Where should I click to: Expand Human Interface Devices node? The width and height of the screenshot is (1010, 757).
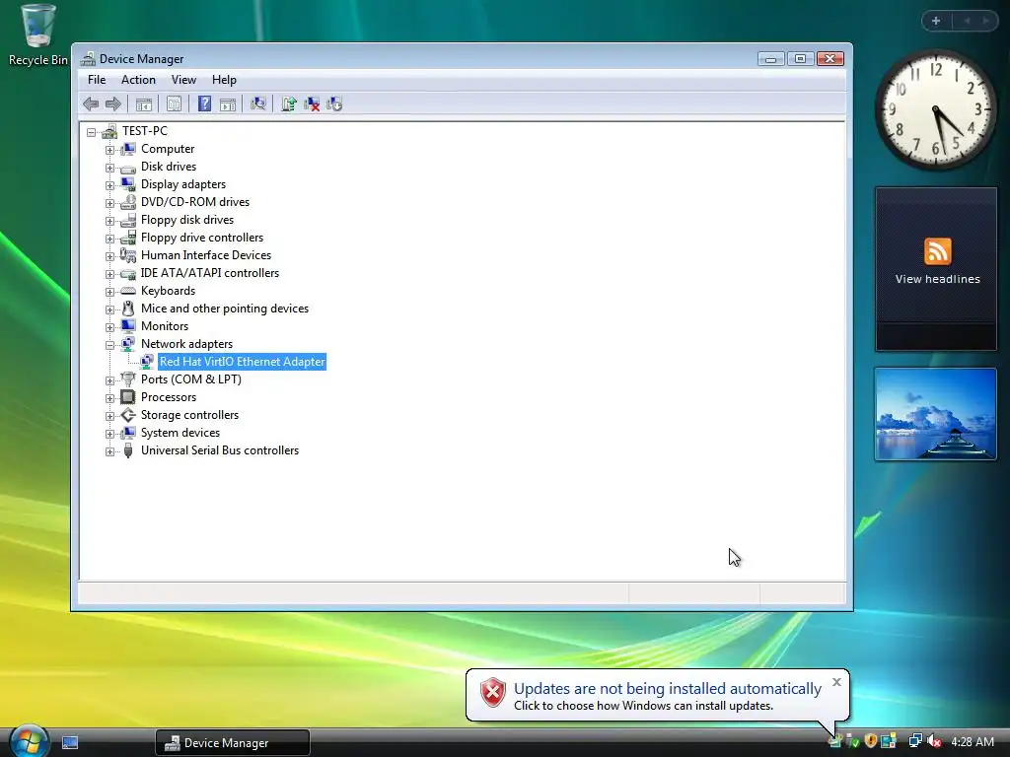point(109,256)
